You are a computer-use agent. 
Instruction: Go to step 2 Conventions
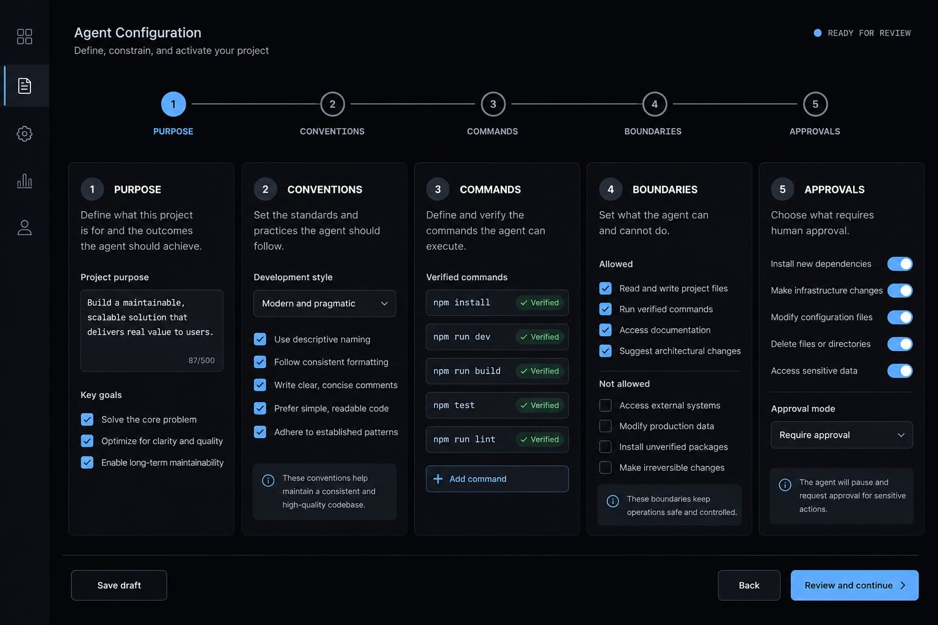point(332,104)
